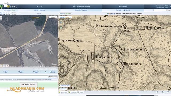171x96 pixels.
Task: Click the Yandex terms link on satellite map
Action: (51, 66)
